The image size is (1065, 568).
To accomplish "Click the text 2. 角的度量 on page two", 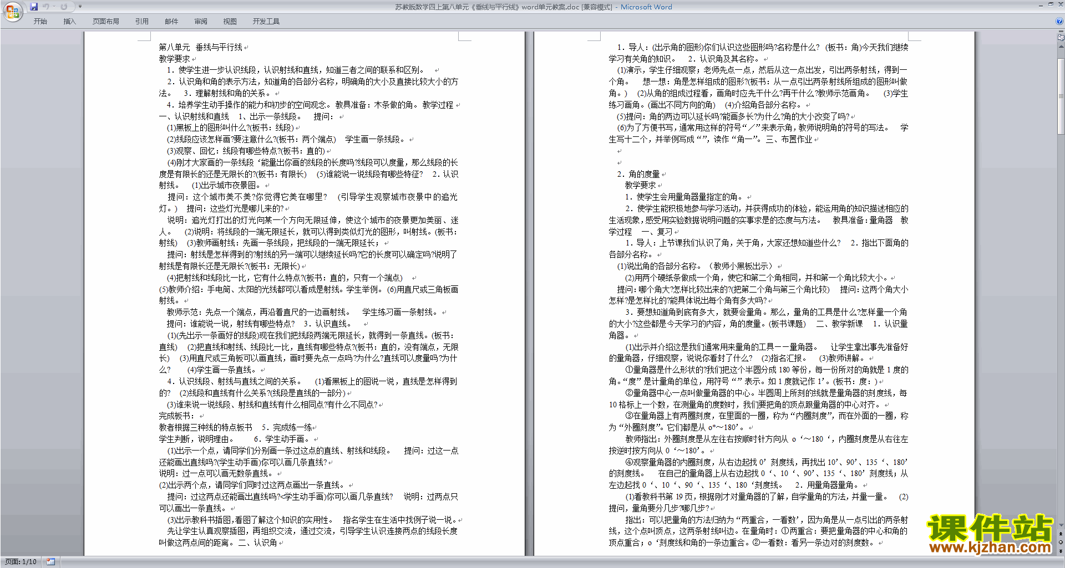I will coord(638,174).
